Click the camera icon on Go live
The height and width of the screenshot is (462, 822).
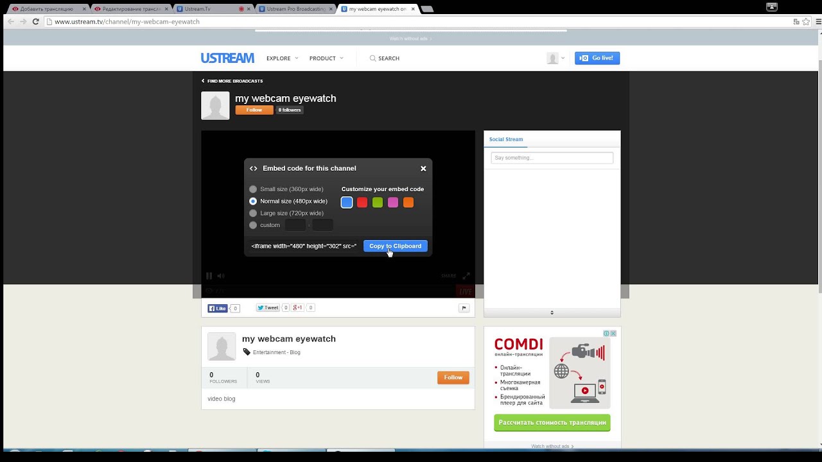click(584, 58)
